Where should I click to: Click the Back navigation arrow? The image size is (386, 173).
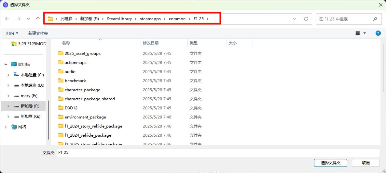coord(7,19)
